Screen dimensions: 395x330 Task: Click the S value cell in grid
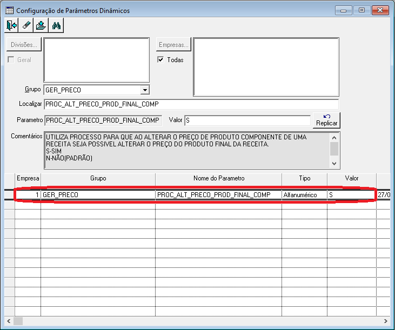[x=352, y=194]
